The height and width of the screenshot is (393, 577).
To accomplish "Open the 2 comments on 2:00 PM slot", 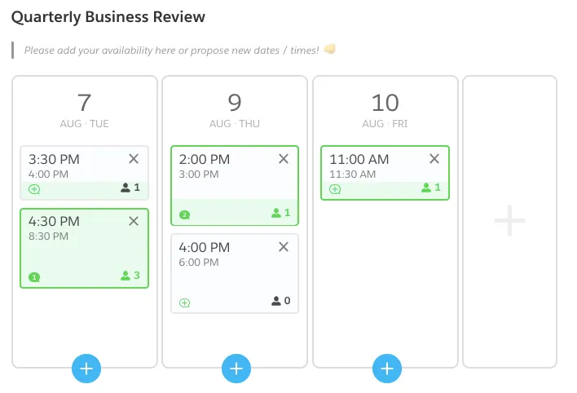I will pos(184,214).
